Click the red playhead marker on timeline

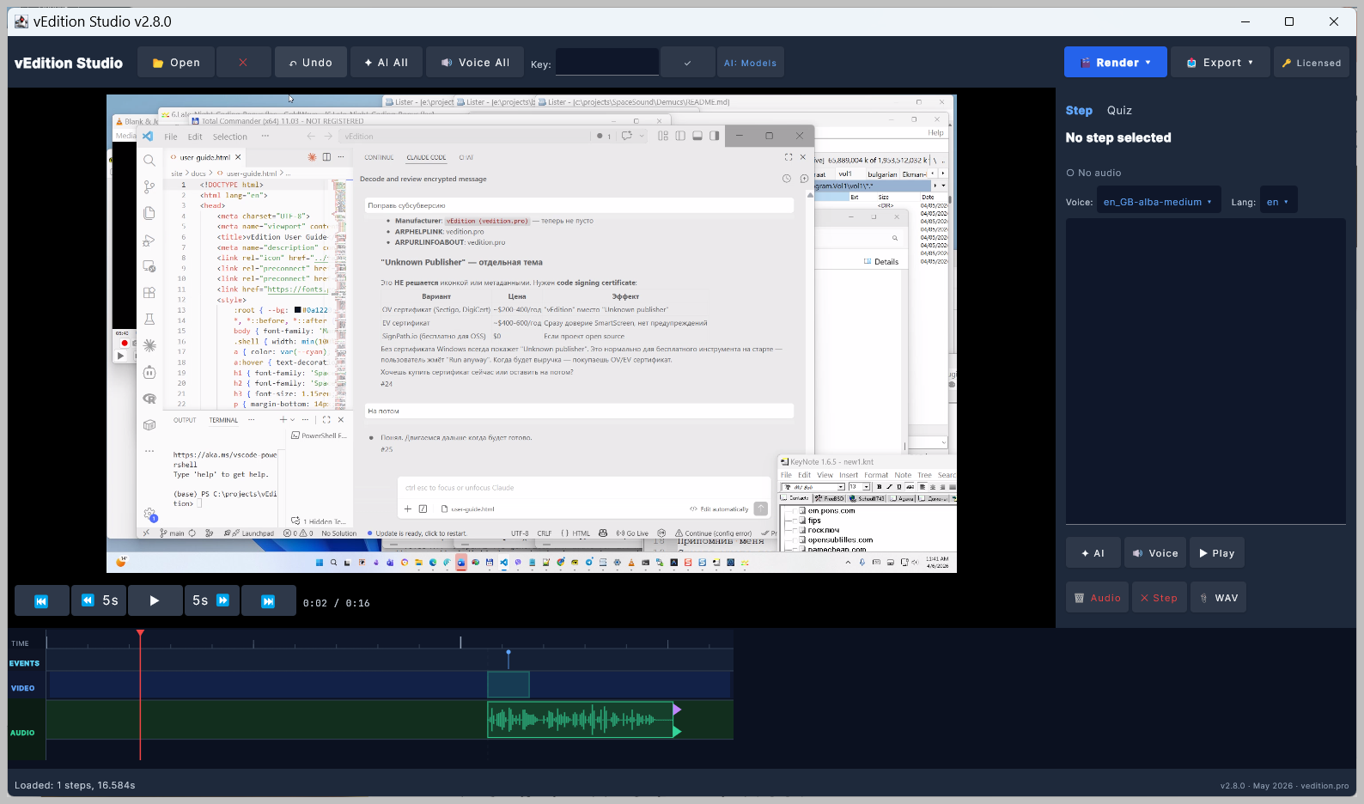[x=140, y=634]
